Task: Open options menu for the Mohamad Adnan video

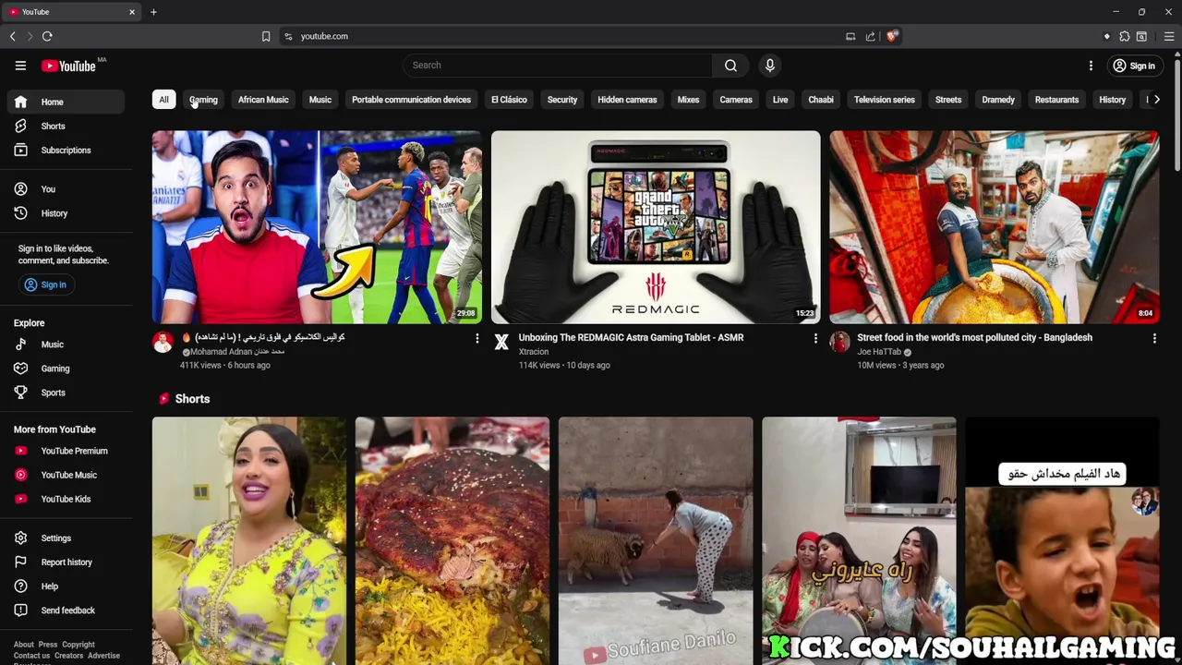Action: [x=476, y=339]
